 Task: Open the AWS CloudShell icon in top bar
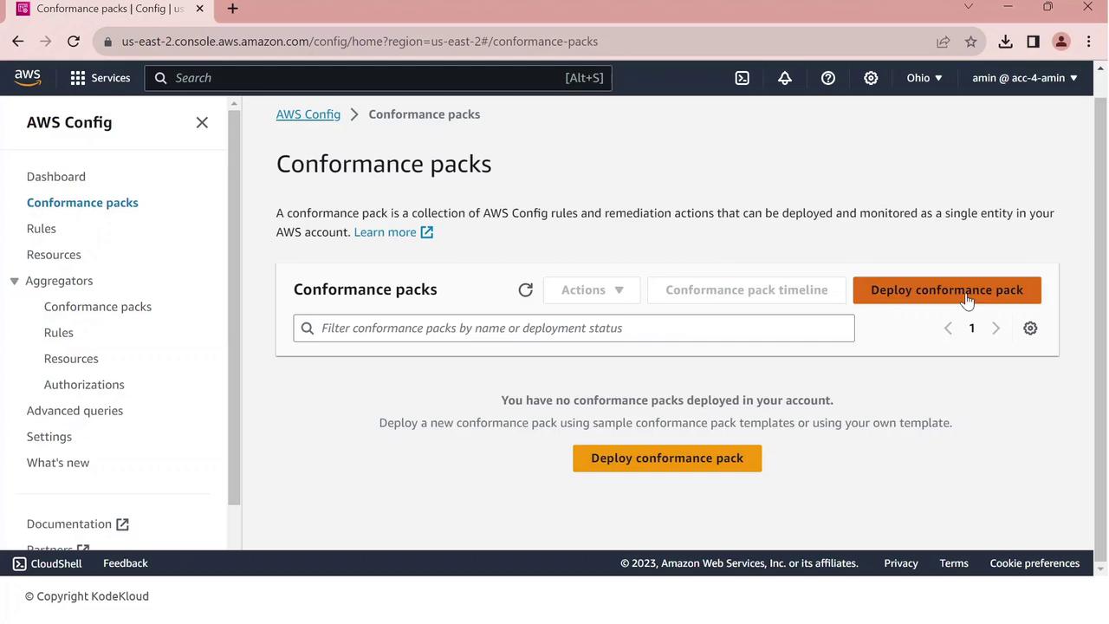[x=743, y=78]
